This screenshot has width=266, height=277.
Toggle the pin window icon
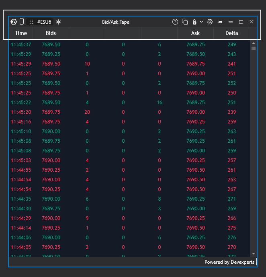point(219,22)
